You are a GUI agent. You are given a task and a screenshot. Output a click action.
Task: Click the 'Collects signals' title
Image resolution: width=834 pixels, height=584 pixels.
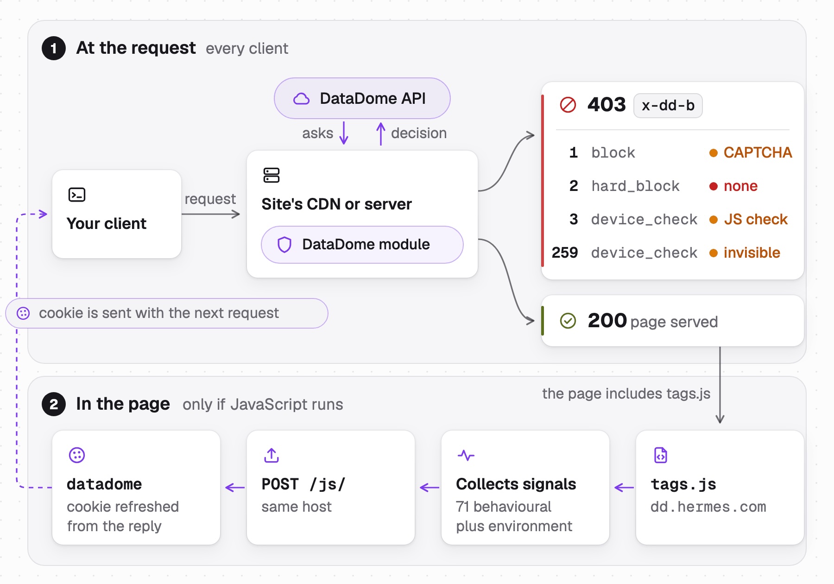[516, 484]
